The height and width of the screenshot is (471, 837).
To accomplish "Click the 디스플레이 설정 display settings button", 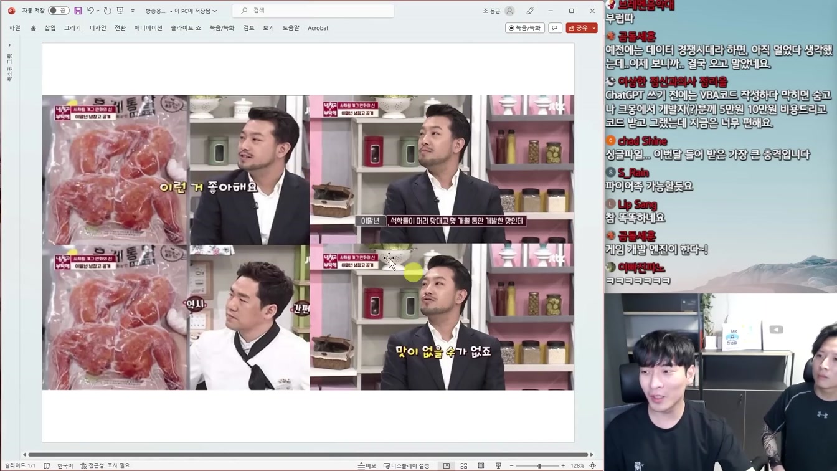I will tap(406, 465).
